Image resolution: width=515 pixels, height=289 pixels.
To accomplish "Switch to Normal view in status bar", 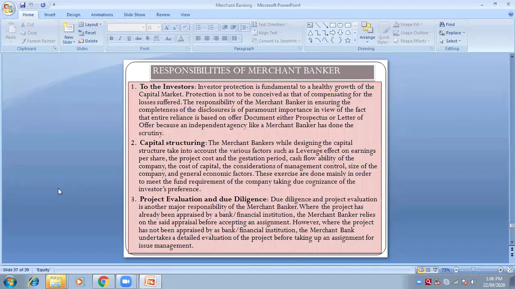I will [x=420, y=270].
